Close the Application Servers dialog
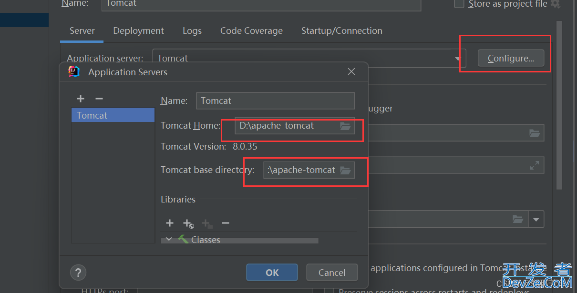This screenshot has height=293, width=577. click(x=351, y=71)
